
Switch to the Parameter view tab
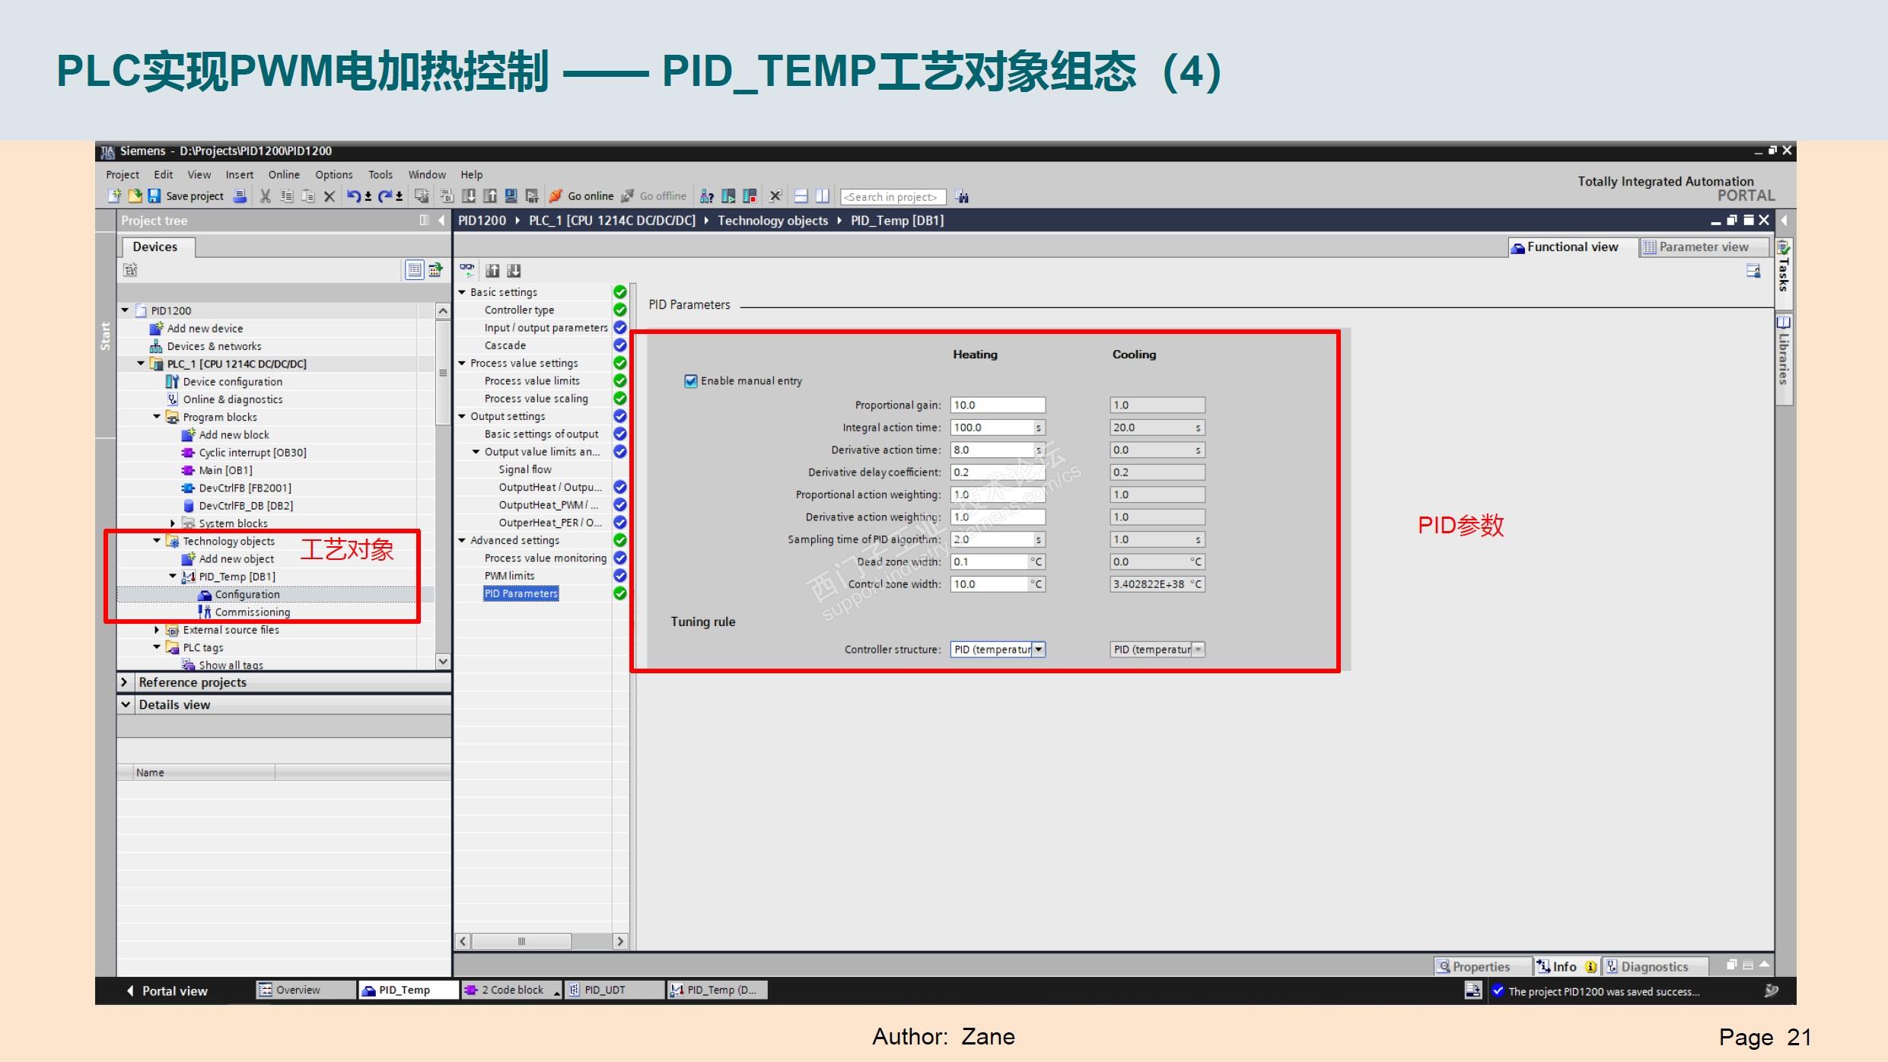[x=1703, y=247]
